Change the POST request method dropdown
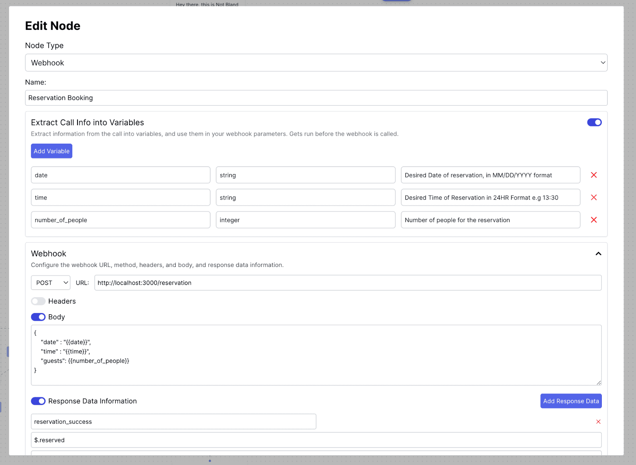636x465 pixels. (50, 282)
